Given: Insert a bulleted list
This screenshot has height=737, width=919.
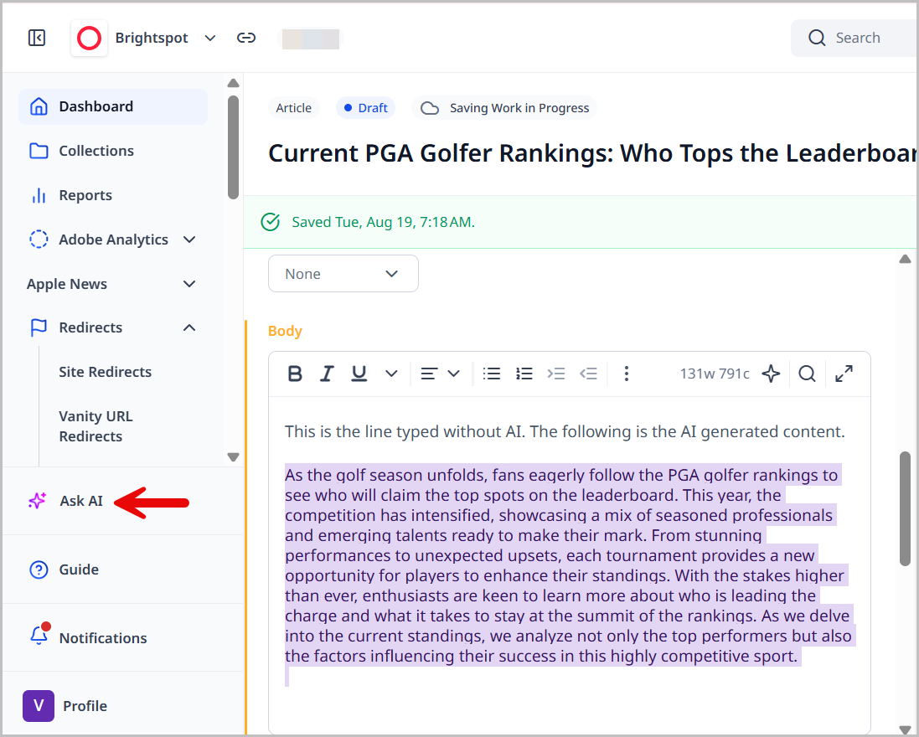Looking at the screenshot, I should 492,374.
